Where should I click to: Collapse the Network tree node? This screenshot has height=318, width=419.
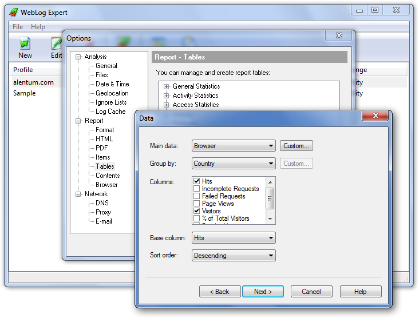[78, 194]
